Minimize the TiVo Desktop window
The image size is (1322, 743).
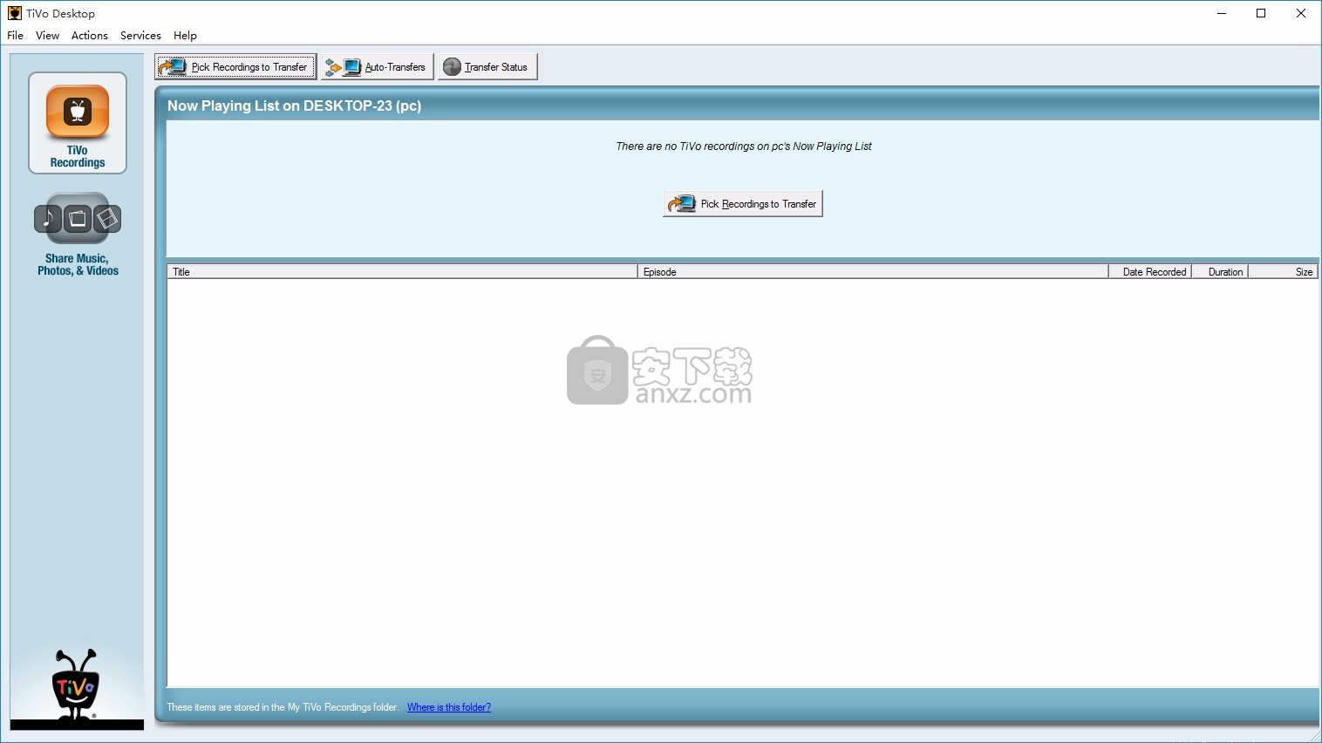pos(1222,13)
